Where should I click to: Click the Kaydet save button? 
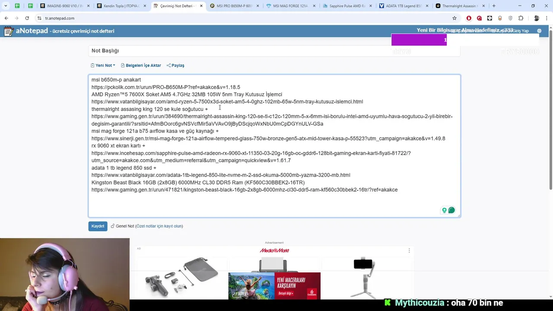(x=98, y=226)
